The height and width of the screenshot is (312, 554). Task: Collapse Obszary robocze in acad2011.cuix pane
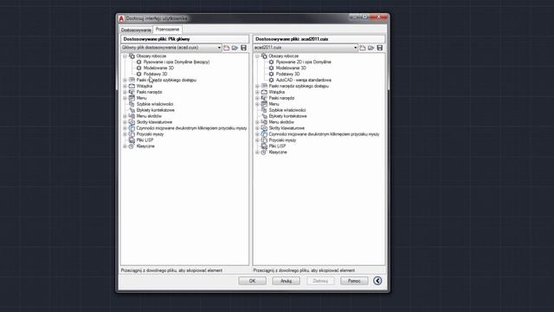257,55
